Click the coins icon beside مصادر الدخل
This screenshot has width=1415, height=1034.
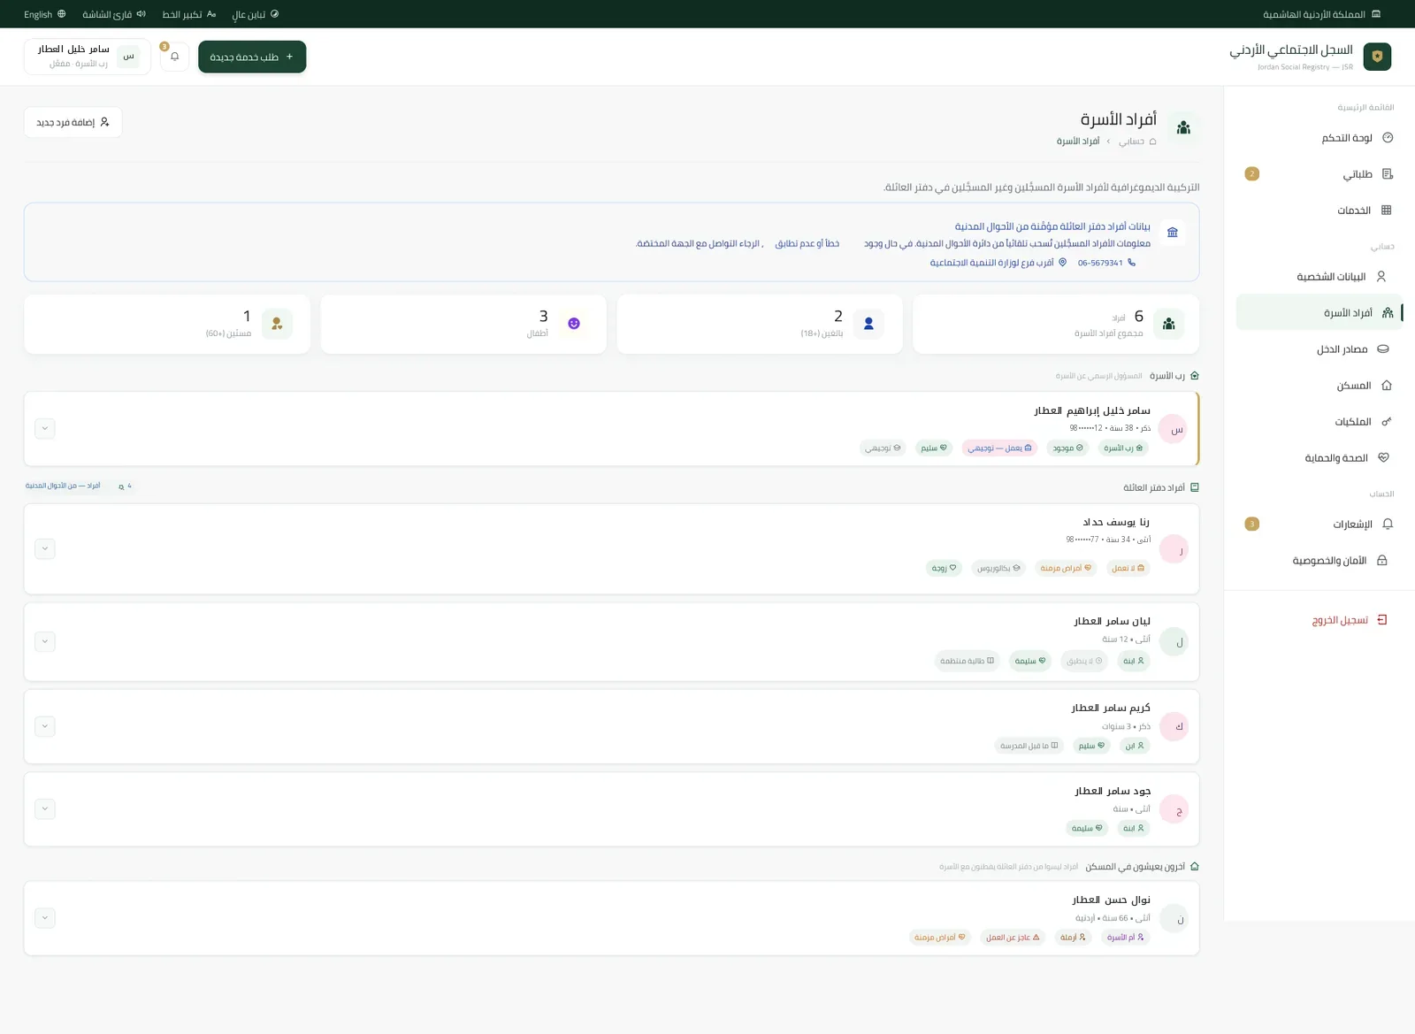[1383, 349]
